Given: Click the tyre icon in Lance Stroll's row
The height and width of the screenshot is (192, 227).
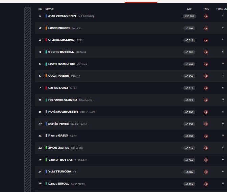Looking at the screenshot, I should coord(206,184).
